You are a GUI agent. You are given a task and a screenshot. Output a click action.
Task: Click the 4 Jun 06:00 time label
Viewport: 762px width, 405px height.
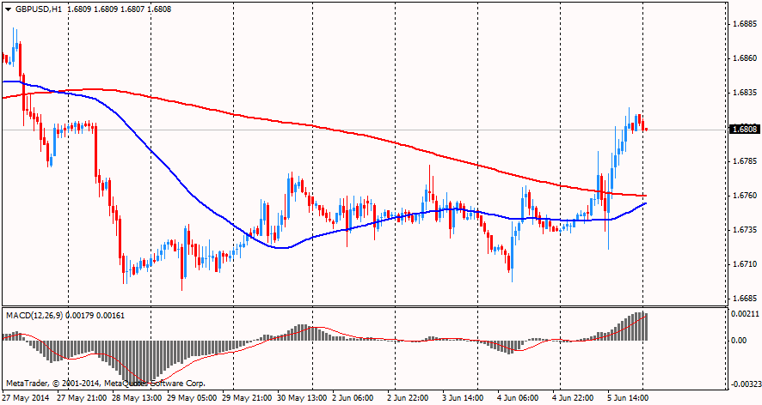(x=518, y=398)
